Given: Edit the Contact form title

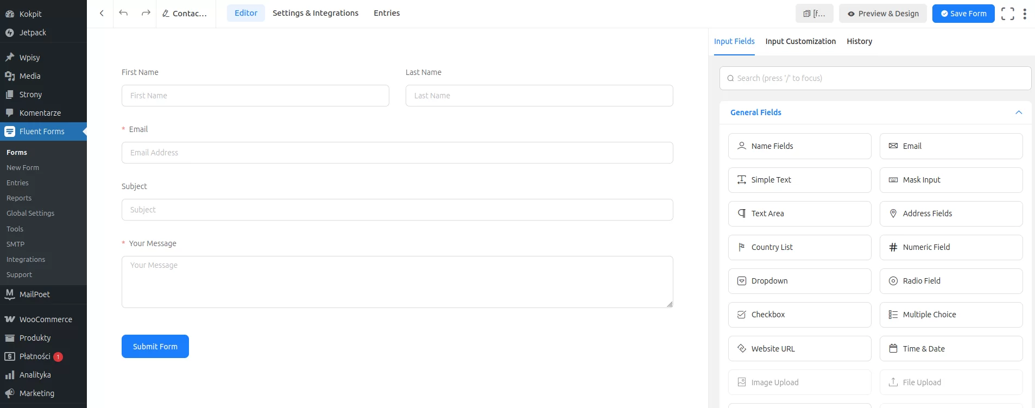Looking at the screenshot, I should (185, 14).
